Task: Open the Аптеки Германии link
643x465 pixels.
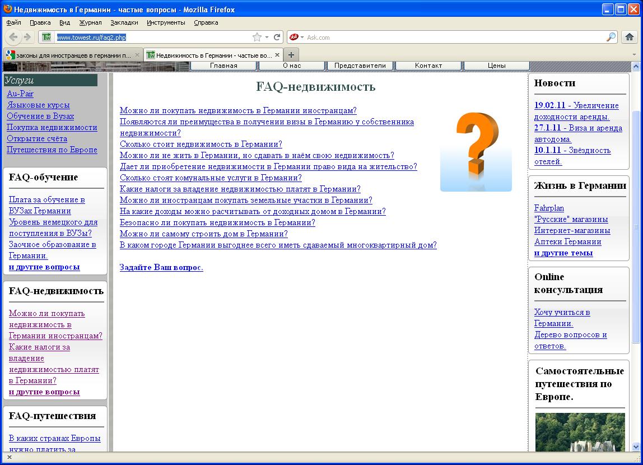Action: pos(567,241)
